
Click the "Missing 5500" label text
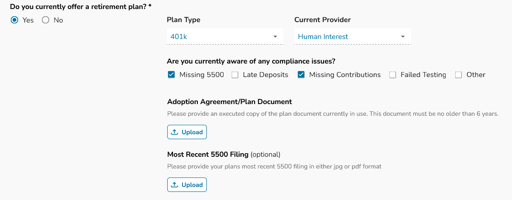click(x=201, y=75)
